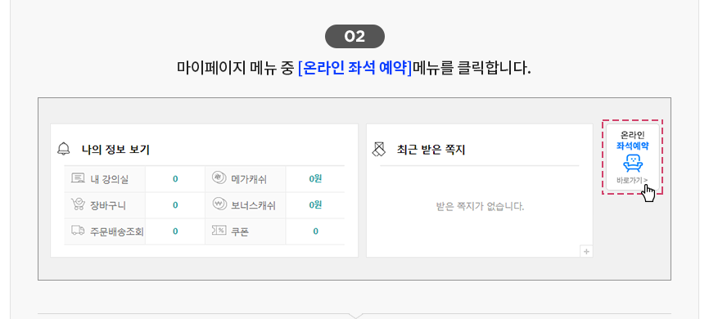
Task: Open the 내 강의실 link
Action: pos(110,179)
